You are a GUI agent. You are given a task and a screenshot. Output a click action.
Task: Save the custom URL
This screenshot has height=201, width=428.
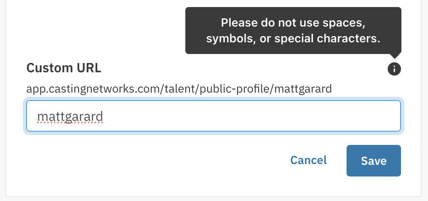click(374, 161)
